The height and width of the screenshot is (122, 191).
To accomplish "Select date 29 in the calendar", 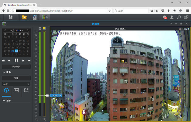I will pos(13,51).
